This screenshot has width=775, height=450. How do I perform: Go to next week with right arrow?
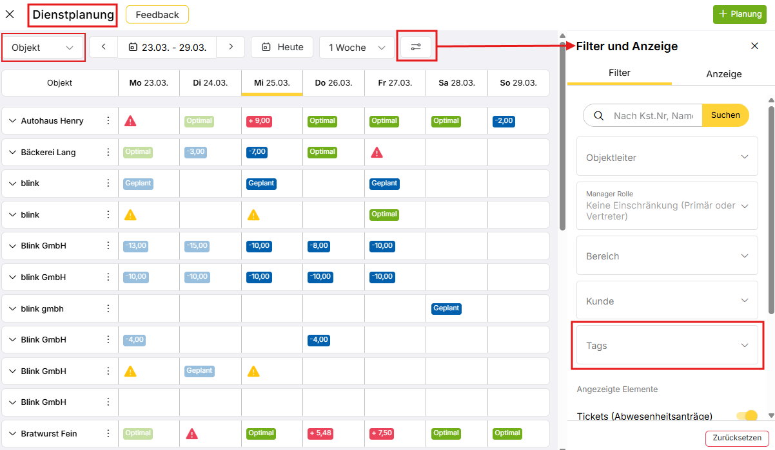click(231, 47)
